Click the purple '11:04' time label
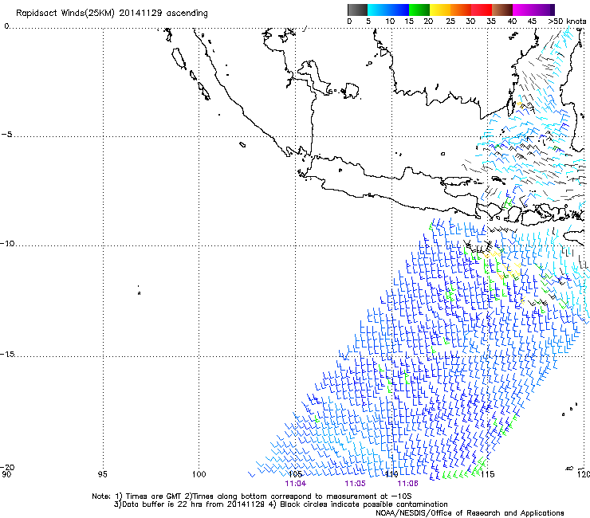 295,484
